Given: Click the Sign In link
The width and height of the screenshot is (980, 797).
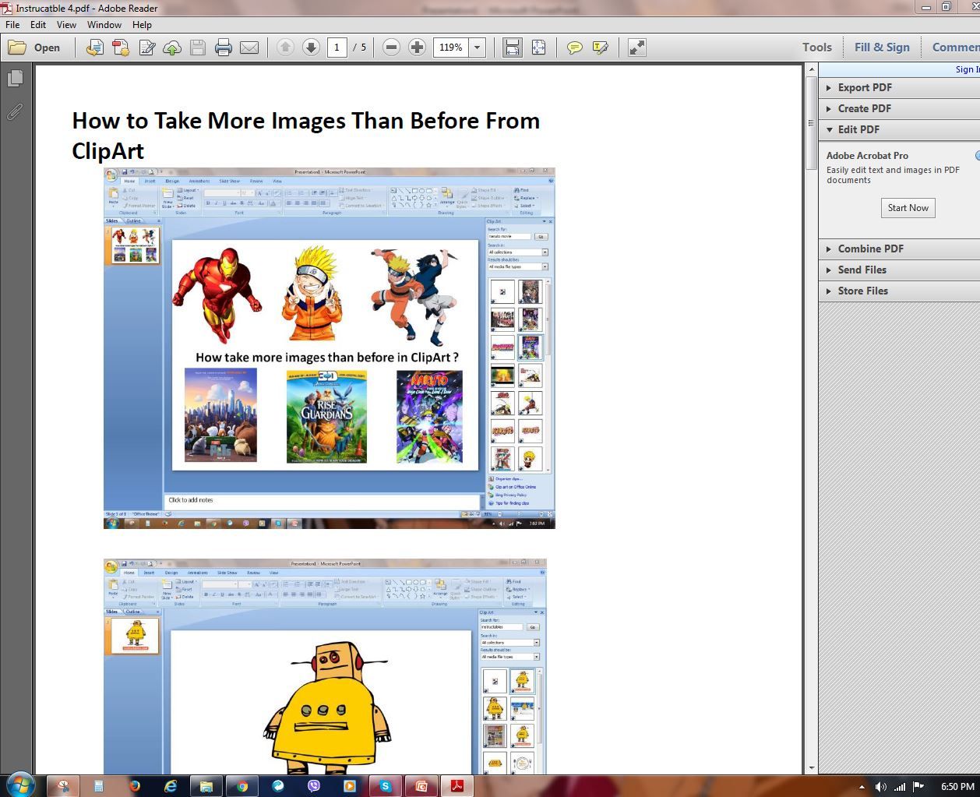Looking at the screenshot, I should point(968,69).
